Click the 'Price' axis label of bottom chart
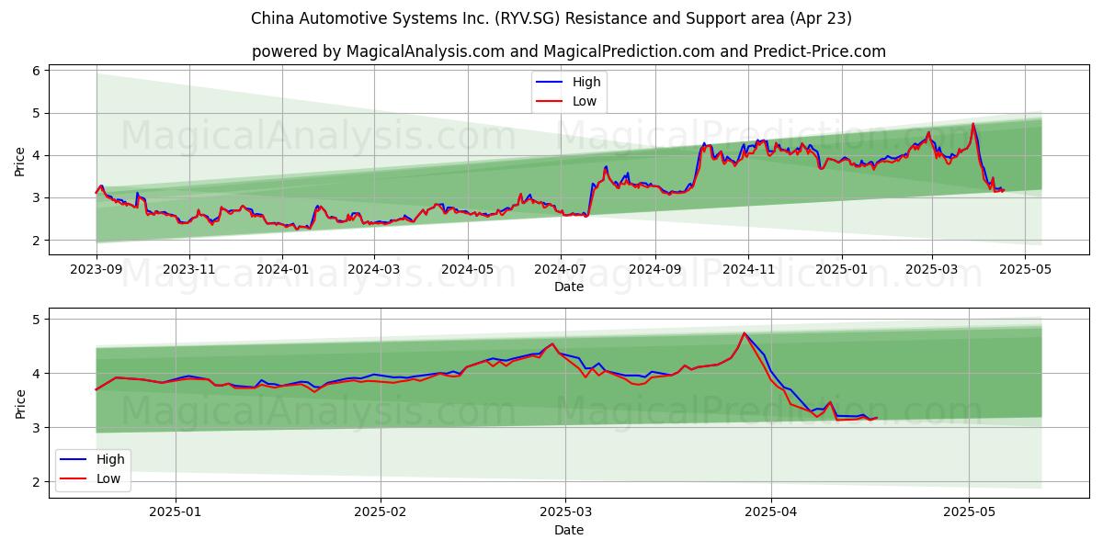1103x551 pixels. coord(19,403)
